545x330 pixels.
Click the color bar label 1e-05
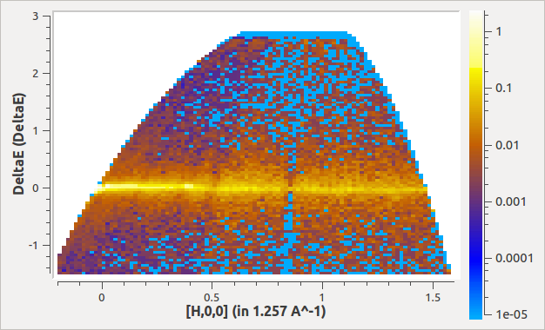coord(511,314)
